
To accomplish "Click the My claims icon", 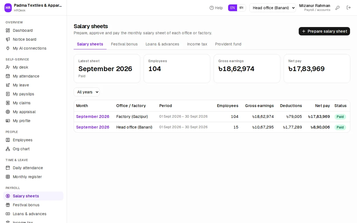I will 8,103.
